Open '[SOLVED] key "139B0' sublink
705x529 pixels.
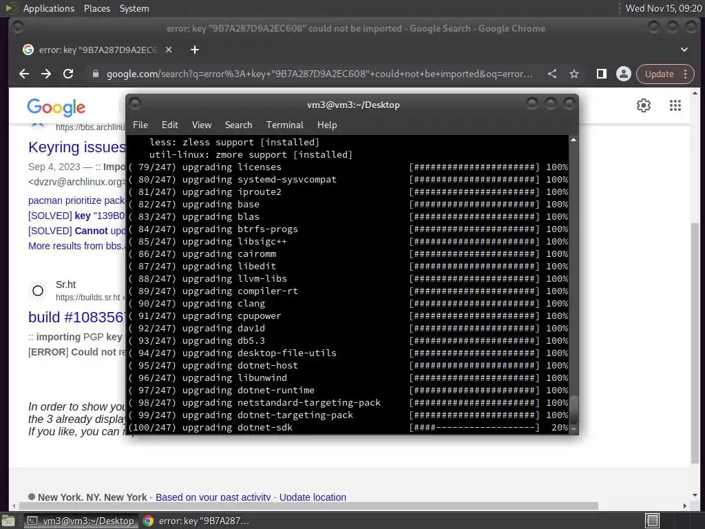tap(76, 216)
